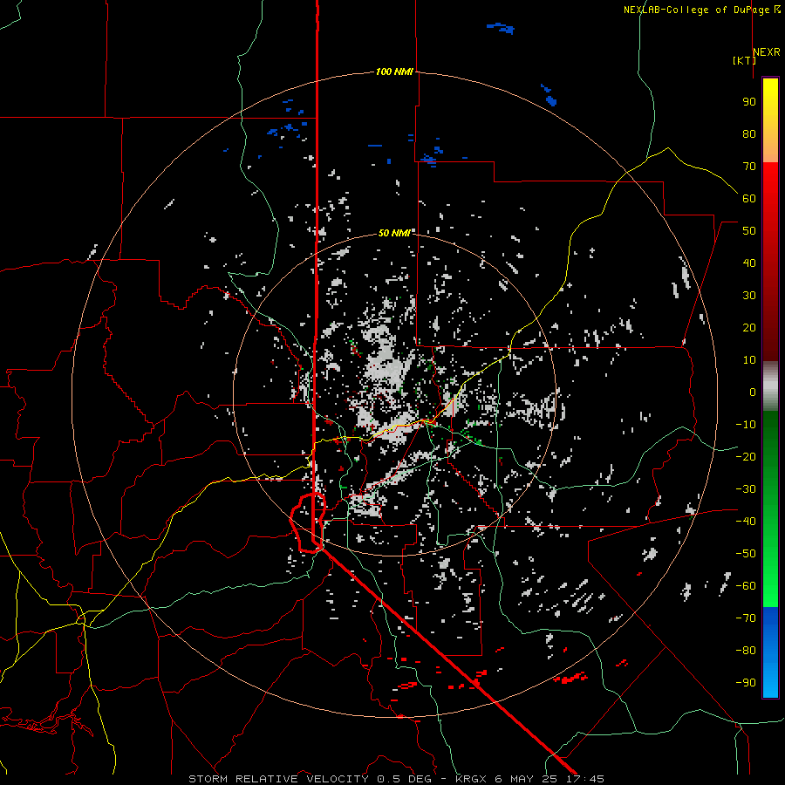The height and width of the screenshot is (785, 785).
Task: Click the NEXR label above the scale
Action: 766,52
